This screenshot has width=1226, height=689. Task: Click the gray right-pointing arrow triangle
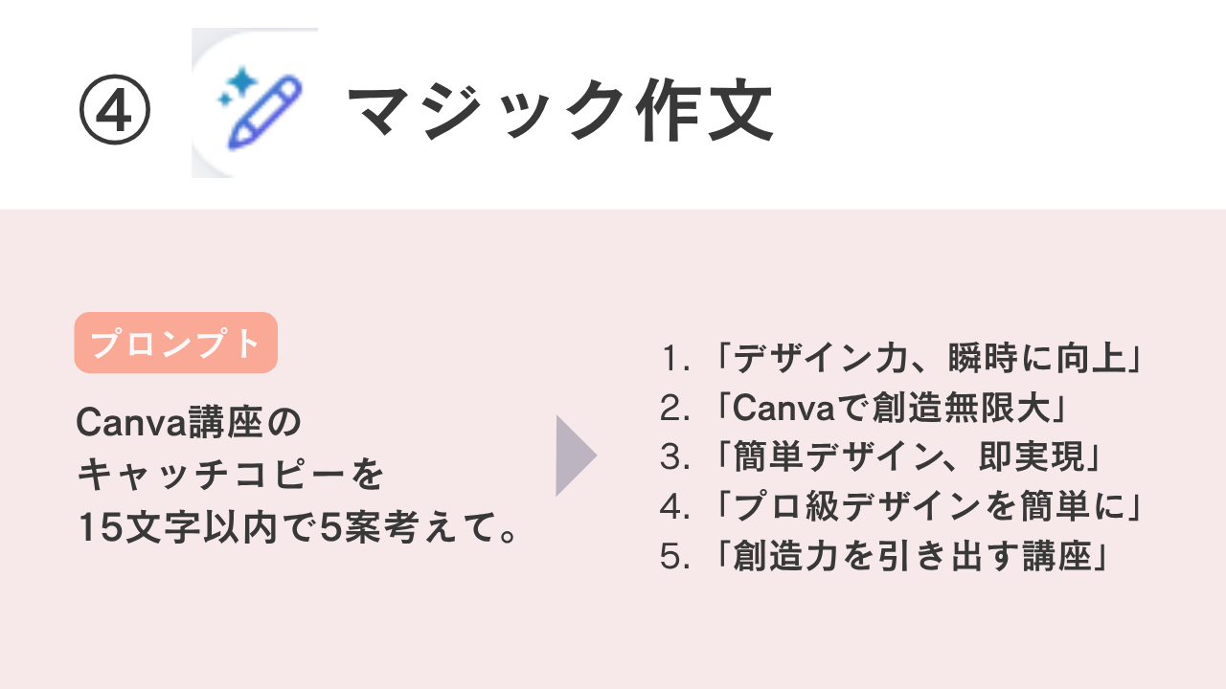pos(575,456)
